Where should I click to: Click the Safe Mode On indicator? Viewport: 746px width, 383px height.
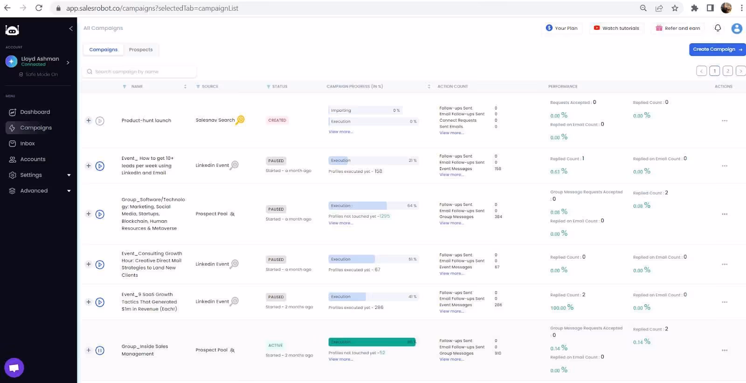pos(38,75)
